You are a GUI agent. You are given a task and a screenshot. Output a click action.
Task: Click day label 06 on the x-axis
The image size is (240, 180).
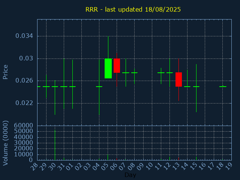(x=114, y=166)
